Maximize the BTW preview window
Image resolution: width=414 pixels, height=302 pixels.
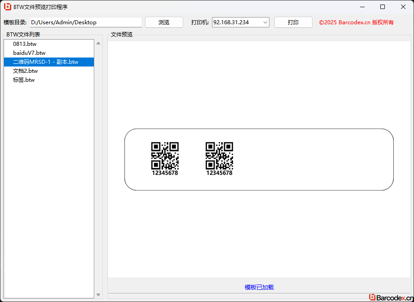[382, 7]
